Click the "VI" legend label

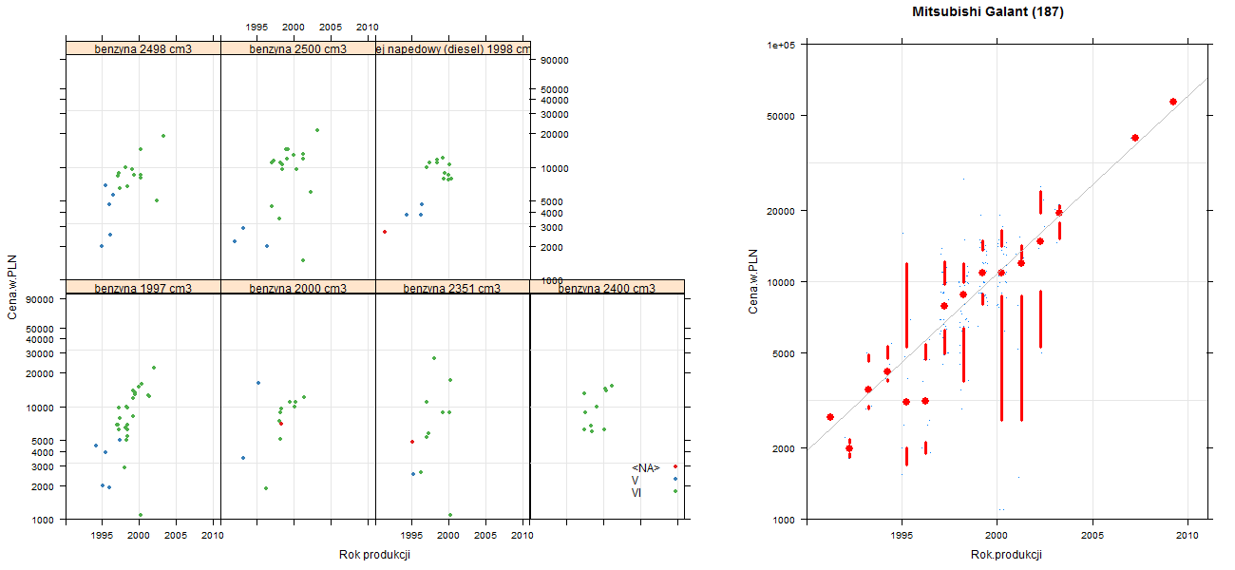click(x=636, y=492)
